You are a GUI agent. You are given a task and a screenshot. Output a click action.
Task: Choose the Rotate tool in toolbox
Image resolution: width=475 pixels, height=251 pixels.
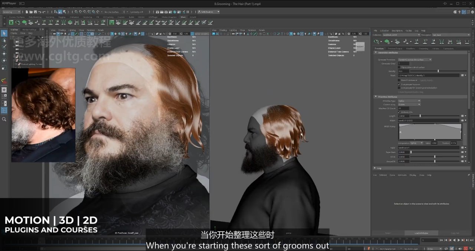[x=4, y=60]
